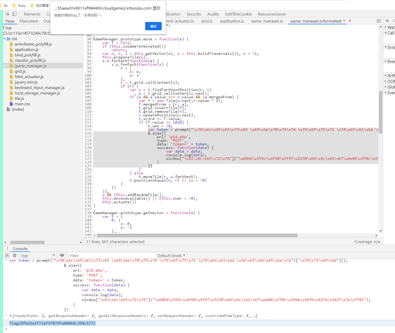Show more file tabs via the chevron
Image resolution: width=395 pixels, height=333 pixels.
(x=350, y=21)
